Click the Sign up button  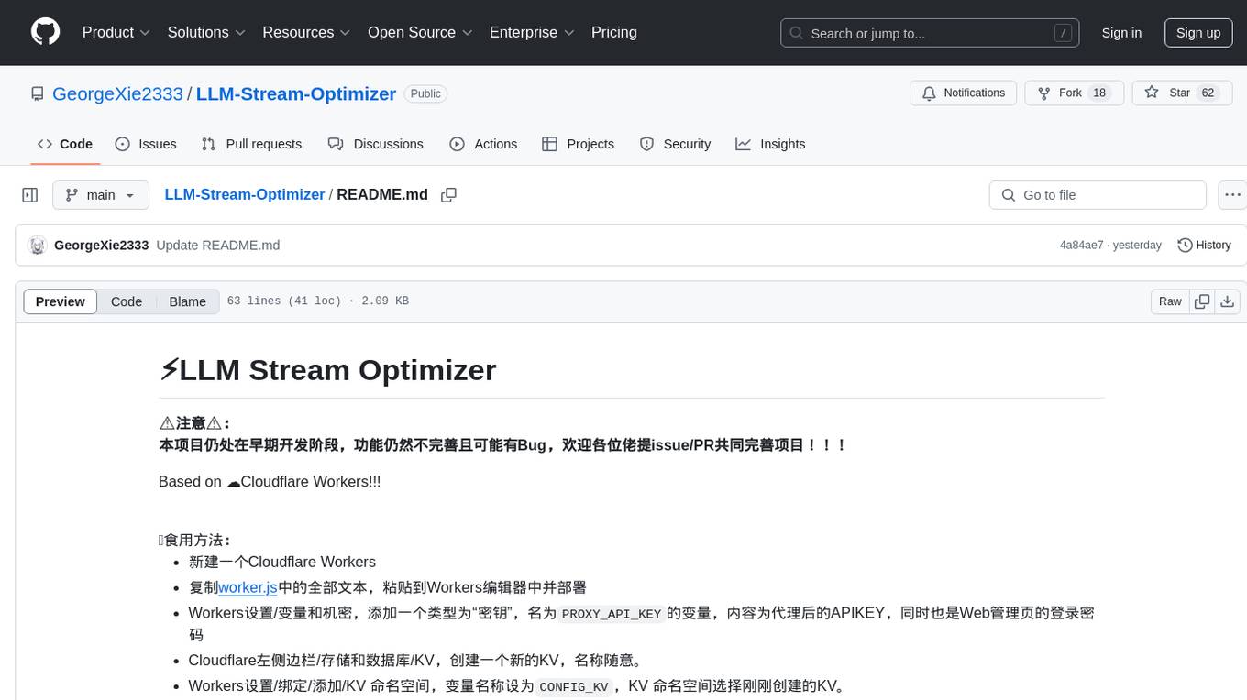[x=1198, y=33]
